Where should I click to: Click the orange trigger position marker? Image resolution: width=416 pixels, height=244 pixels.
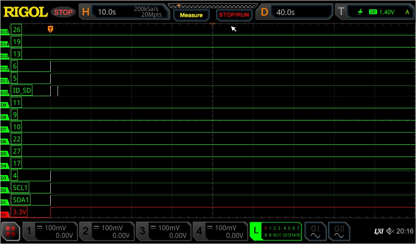point(50,29)
